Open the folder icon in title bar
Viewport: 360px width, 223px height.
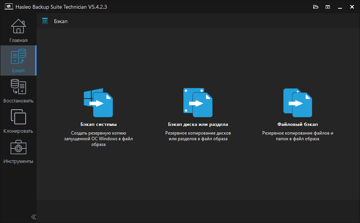click(316, 7)
